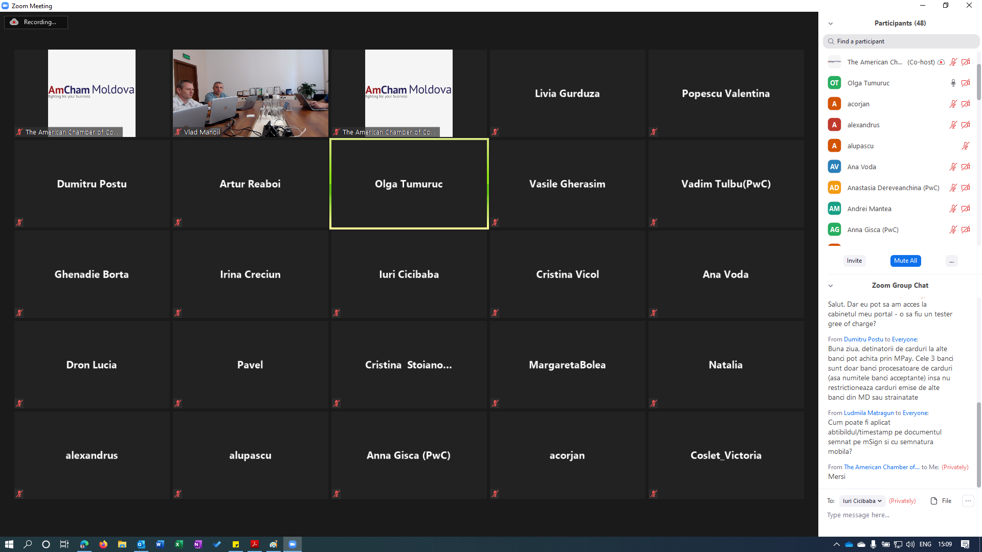Open the participants more options (...) menu

[x=951, y=261]
